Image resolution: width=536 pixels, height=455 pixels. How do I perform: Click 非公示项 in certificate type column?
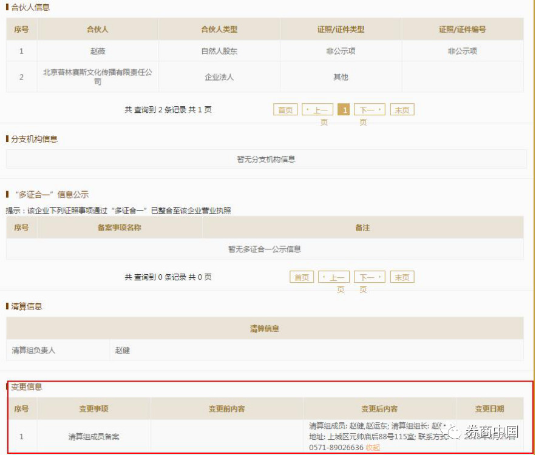[341, 51]
